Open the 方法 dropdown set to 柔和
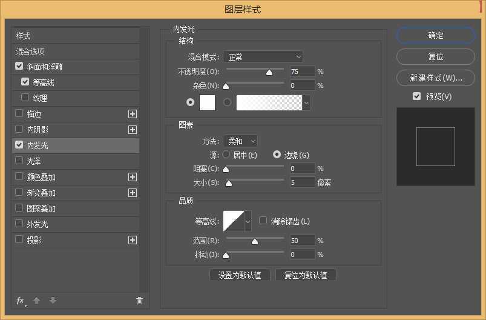Image resolution: width=486 pixels, height=320 pixels. tap(240, 141)
